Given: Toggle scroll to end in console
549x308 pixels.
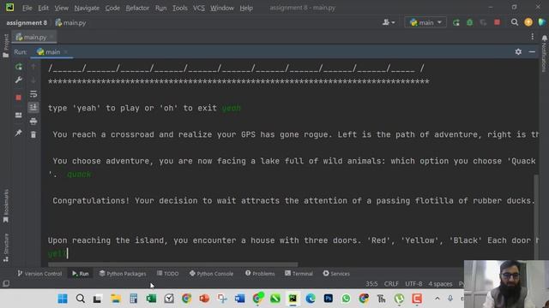Looking at the screenshot, I should (33, 107).
